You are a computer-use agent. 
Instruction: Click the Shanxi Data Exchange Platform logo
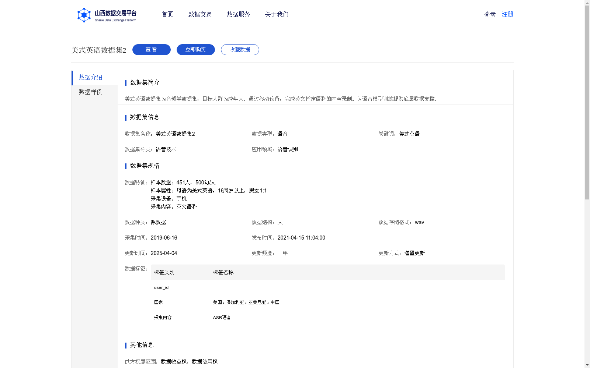[x=107, y=15]
